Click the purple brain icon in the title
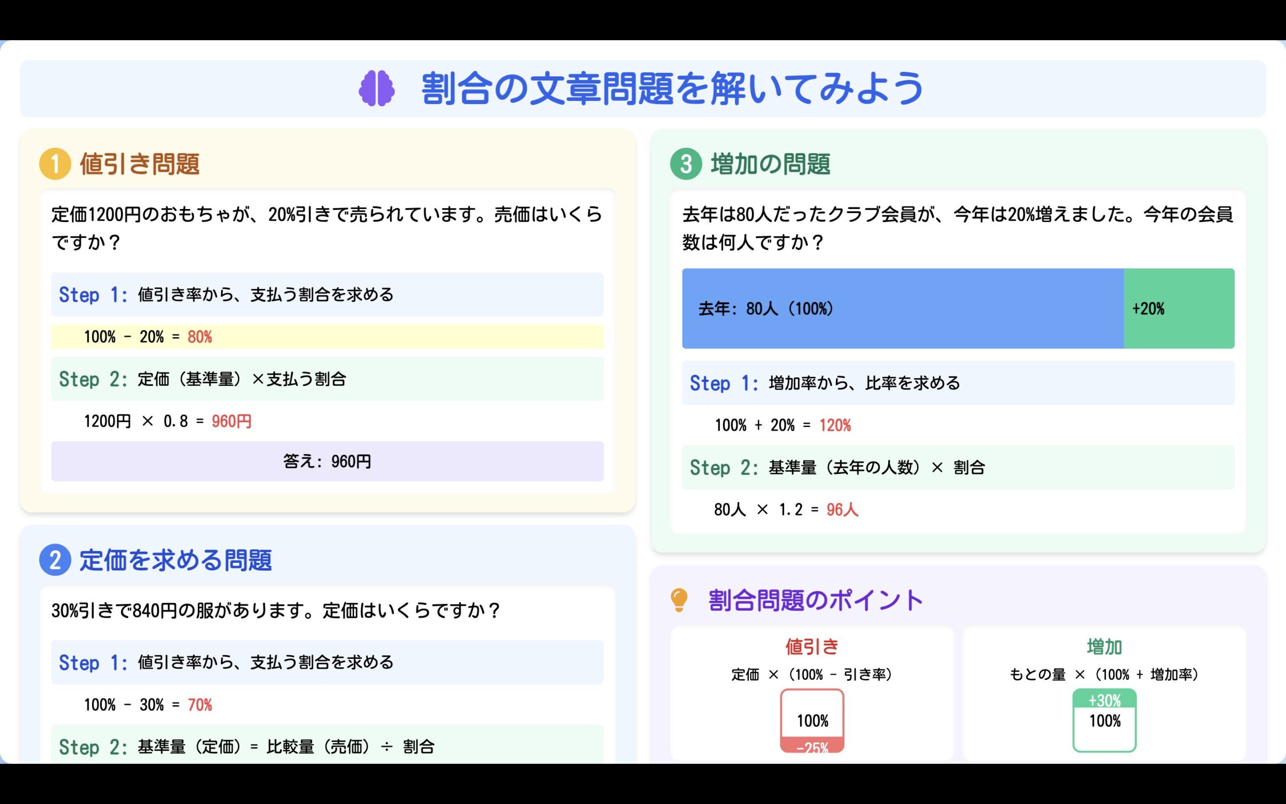The height and width of the screenshot is (804, 1286). 377,88
